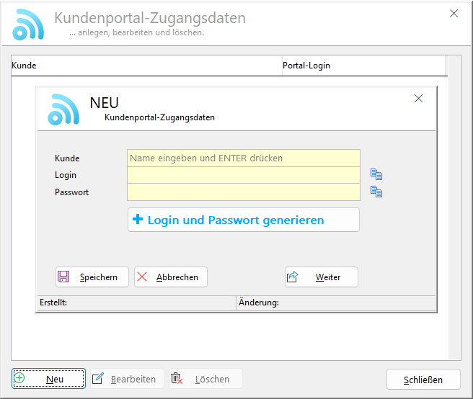Focus the Kunde name input field
473x399 pixels.
243,158
